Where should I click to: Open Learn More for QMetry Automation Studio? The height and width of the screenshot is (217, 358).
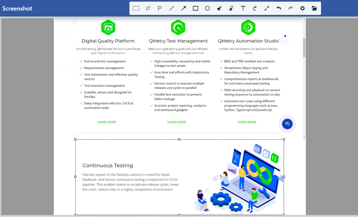point(247,122)
